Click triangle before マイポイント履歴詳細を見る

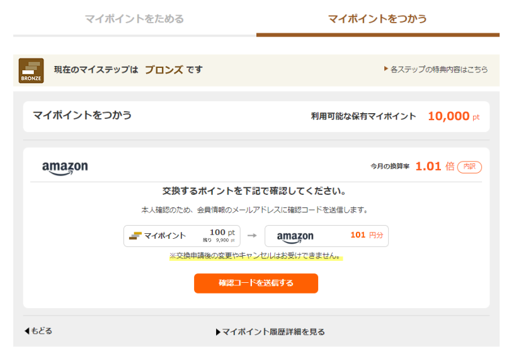coord(218,333)
